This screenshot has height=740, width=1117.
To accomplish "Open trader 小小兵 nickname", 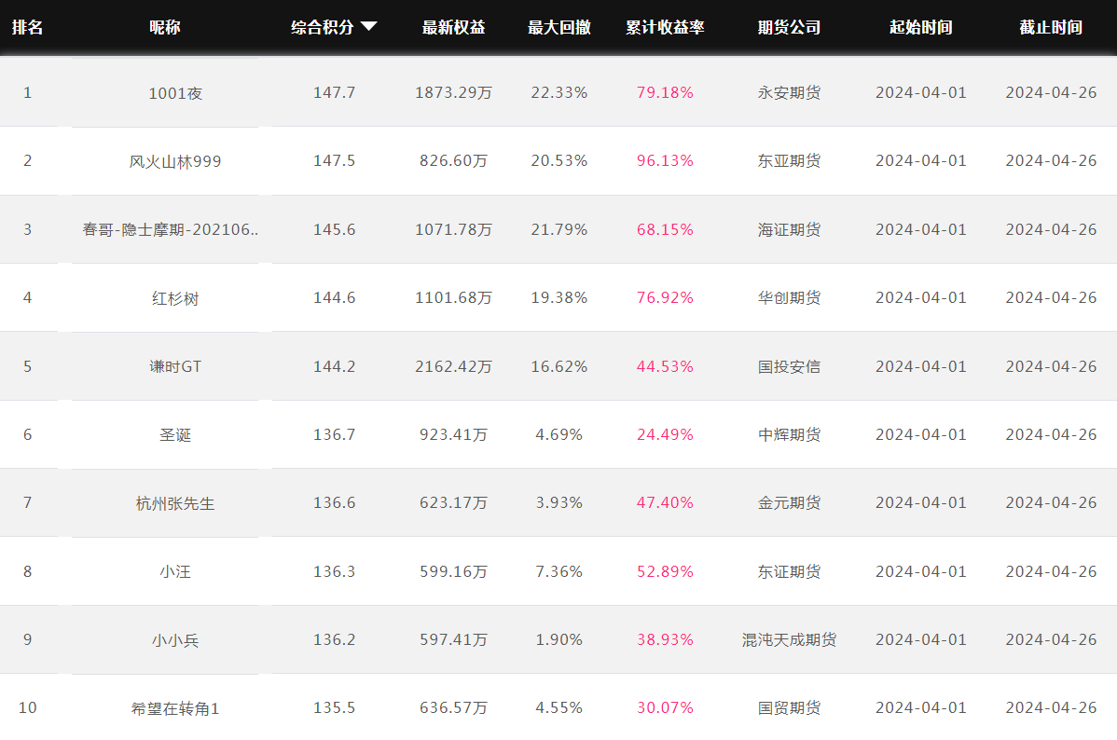I will pyautogui.click(x=175, y=640).
